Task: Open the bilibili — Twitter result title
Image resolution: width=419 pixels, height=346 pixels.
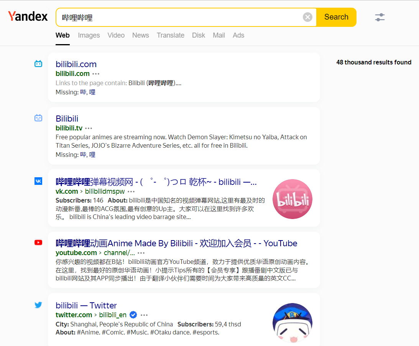Action: click(86, 305)
